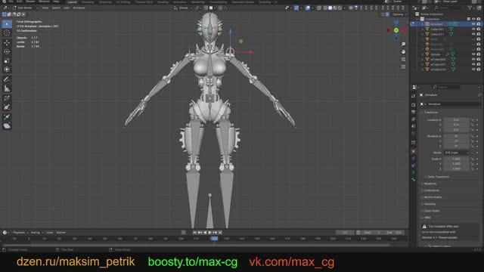Image resolution: width=484 pixels, height=272 pixels.
Task: Click the Location X value field
Action: point(457,120)
